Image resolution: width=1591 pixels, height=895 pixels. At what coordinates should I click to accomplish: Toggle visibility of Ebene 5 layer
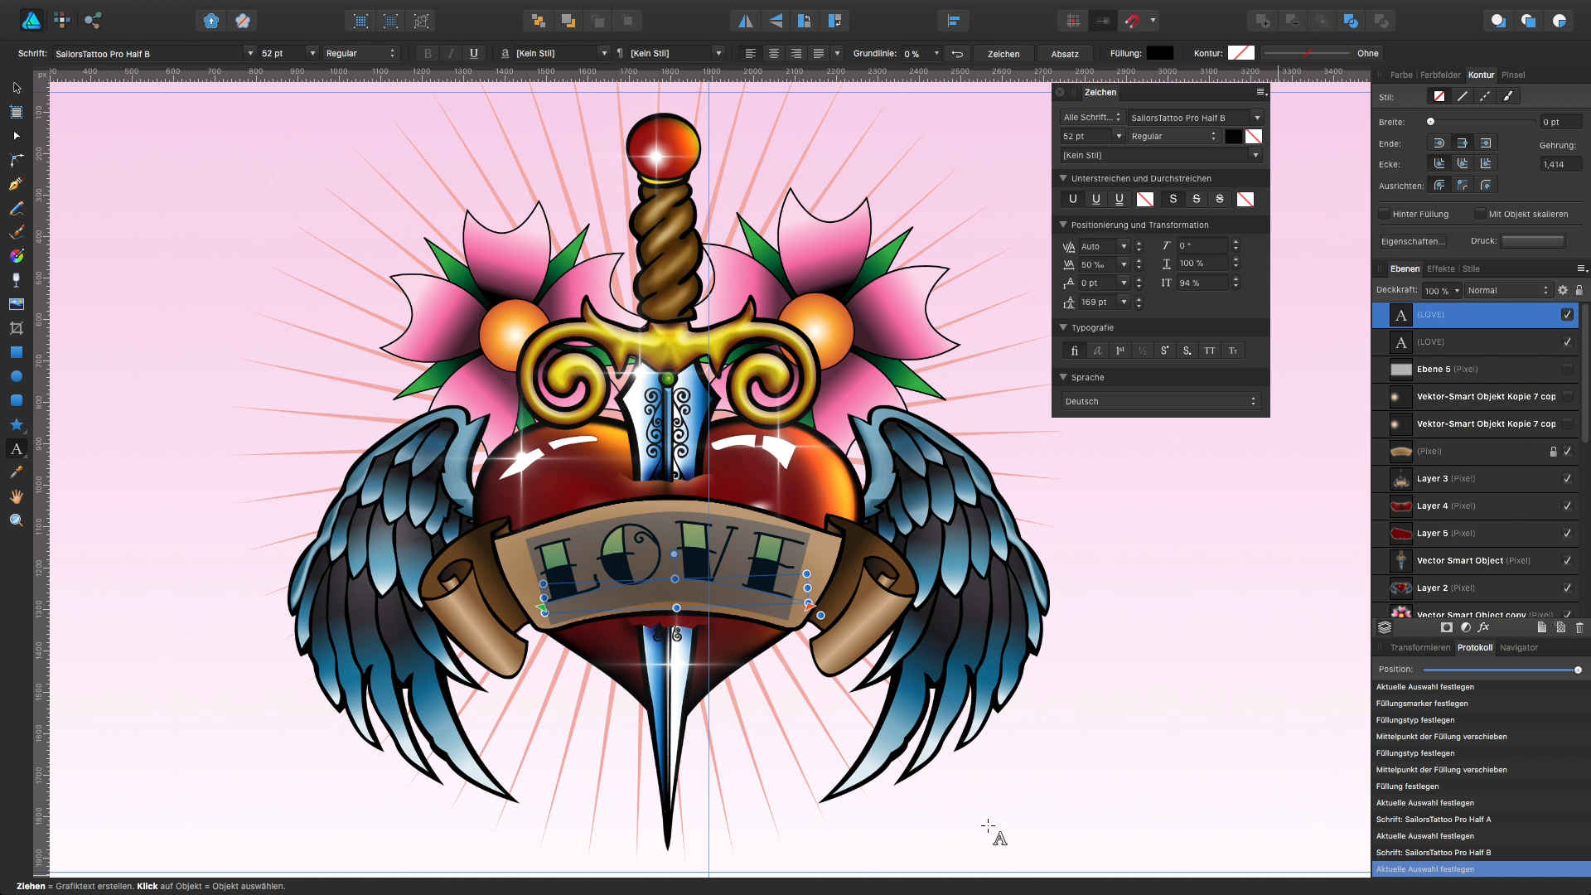1567,370
